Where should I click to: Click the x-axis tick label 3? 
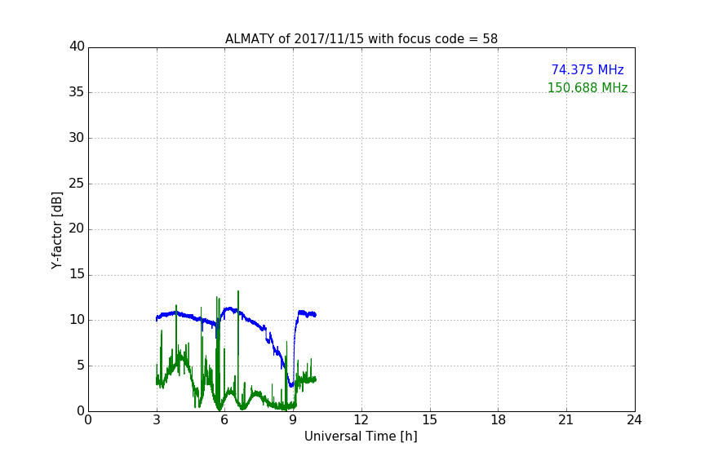(157, 420)
